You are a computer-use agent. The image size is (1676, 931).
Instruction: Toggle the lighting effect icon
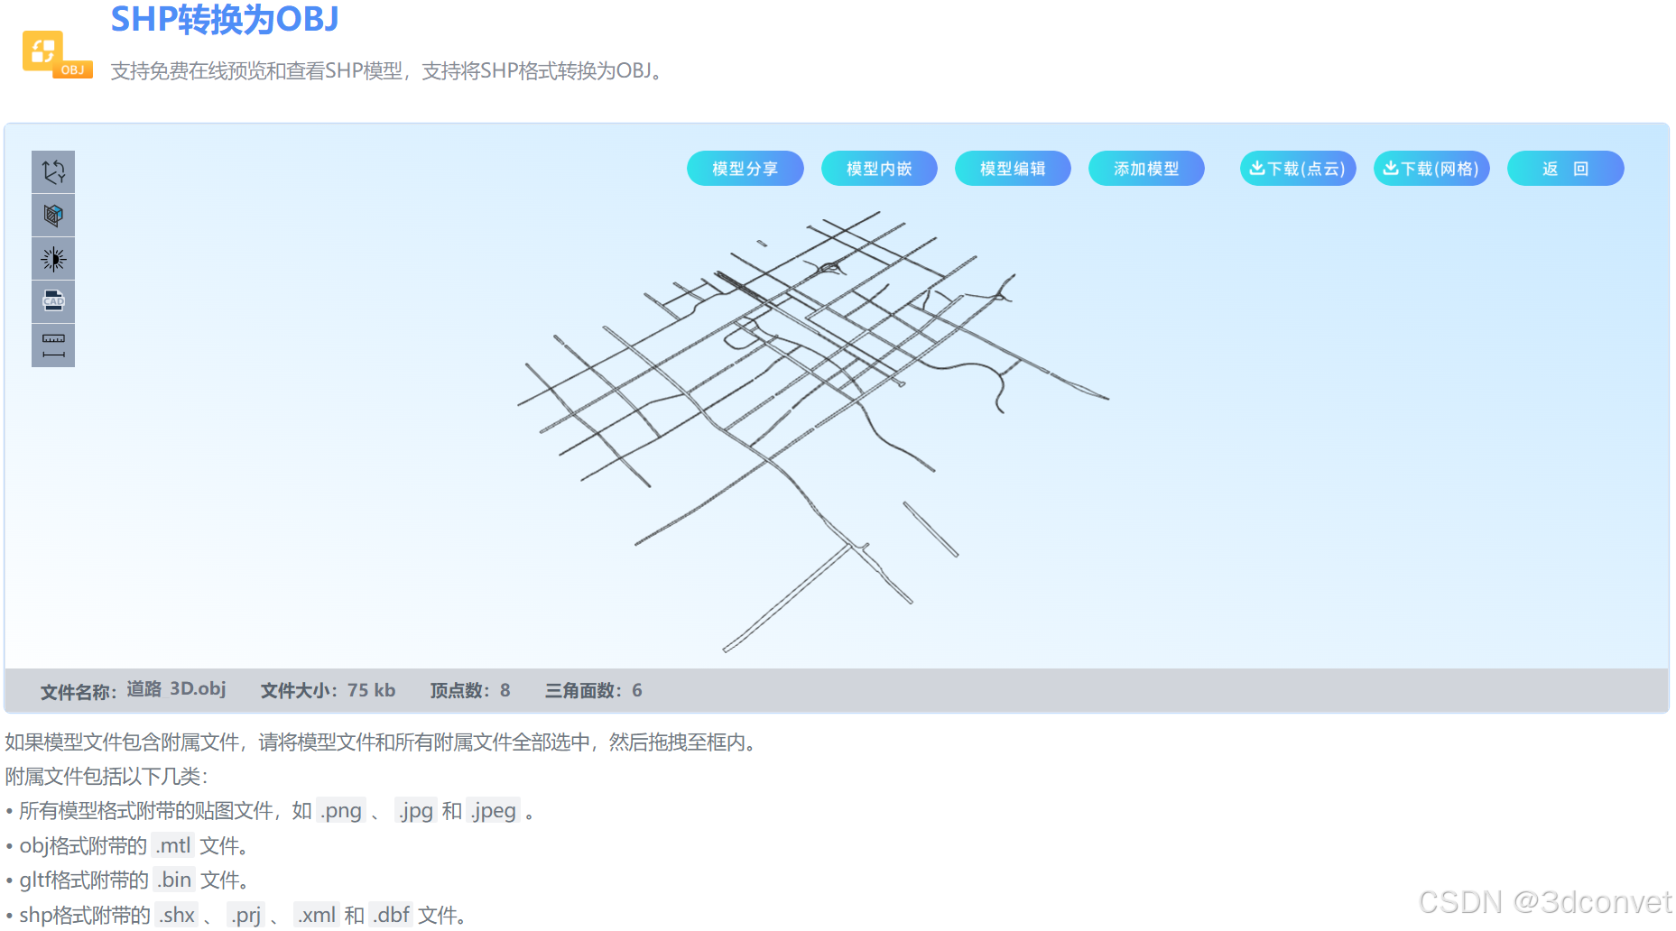(52, 258)
